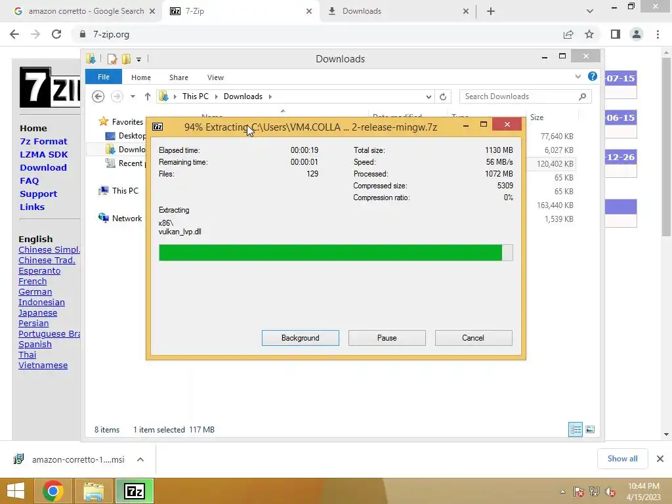Open Chrome from the taskbar

point(53,491)
